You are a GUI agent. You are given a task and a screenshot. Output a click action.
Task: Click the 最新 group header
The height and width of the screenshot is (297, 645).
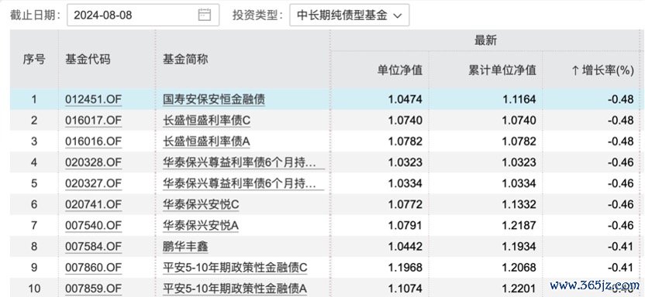tap(486, 40)
